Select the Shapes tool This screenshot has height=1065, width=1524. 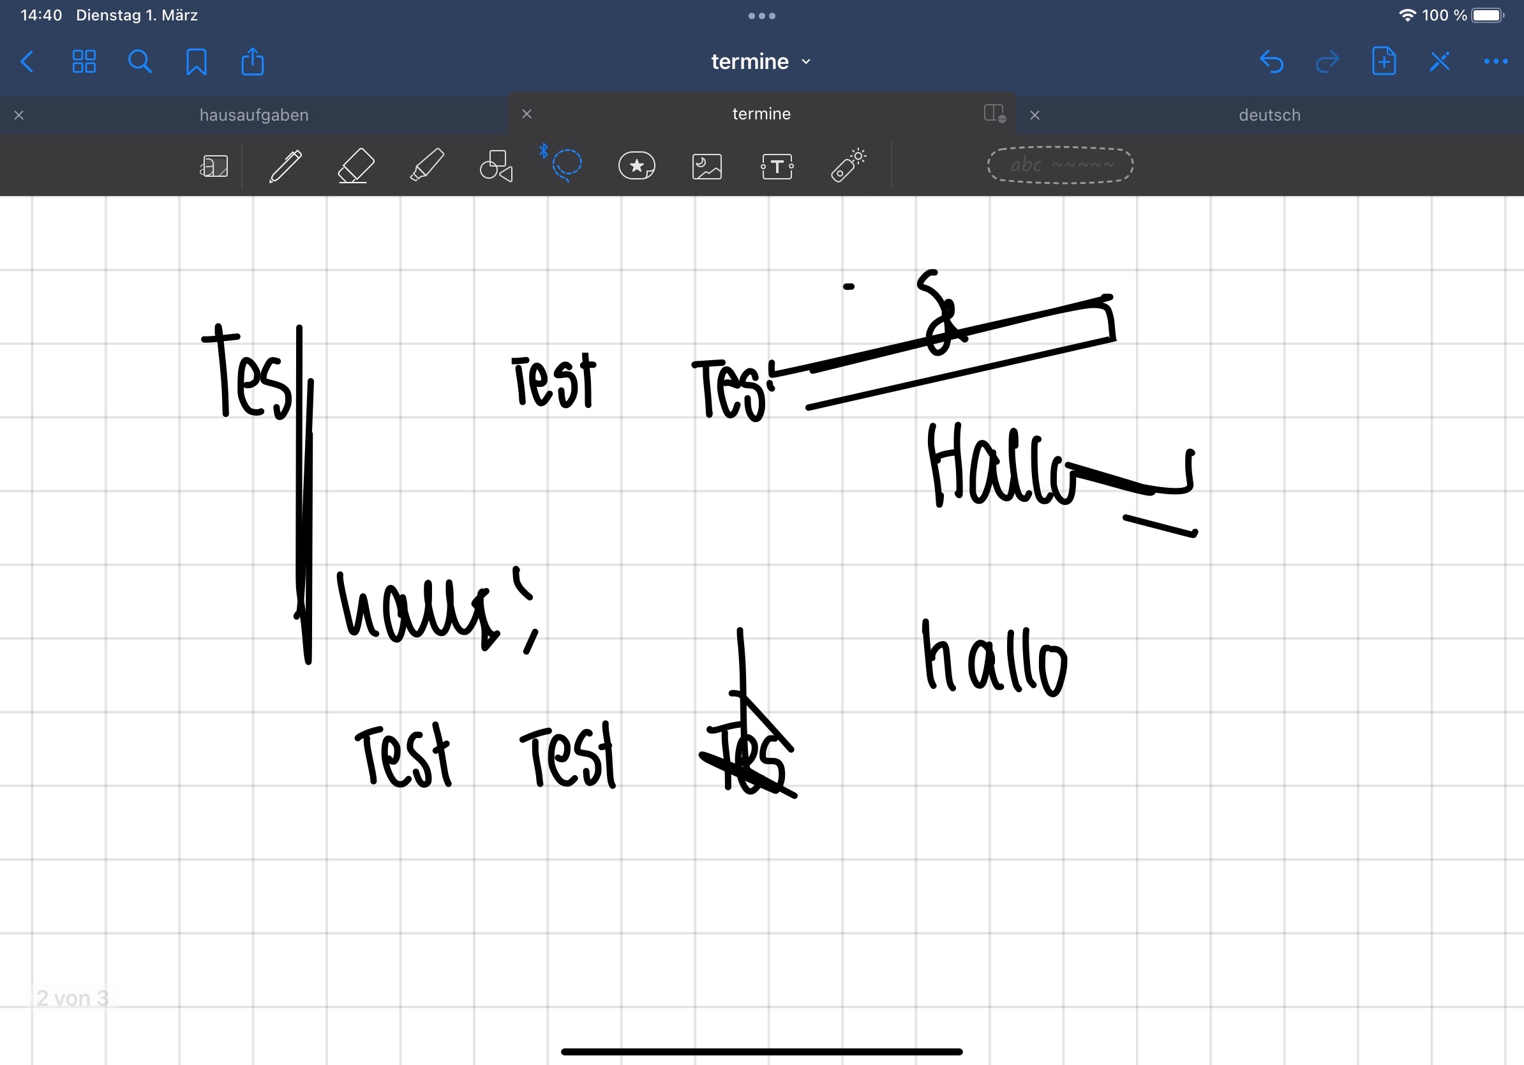pyautogui.click(x=497, y=166)
